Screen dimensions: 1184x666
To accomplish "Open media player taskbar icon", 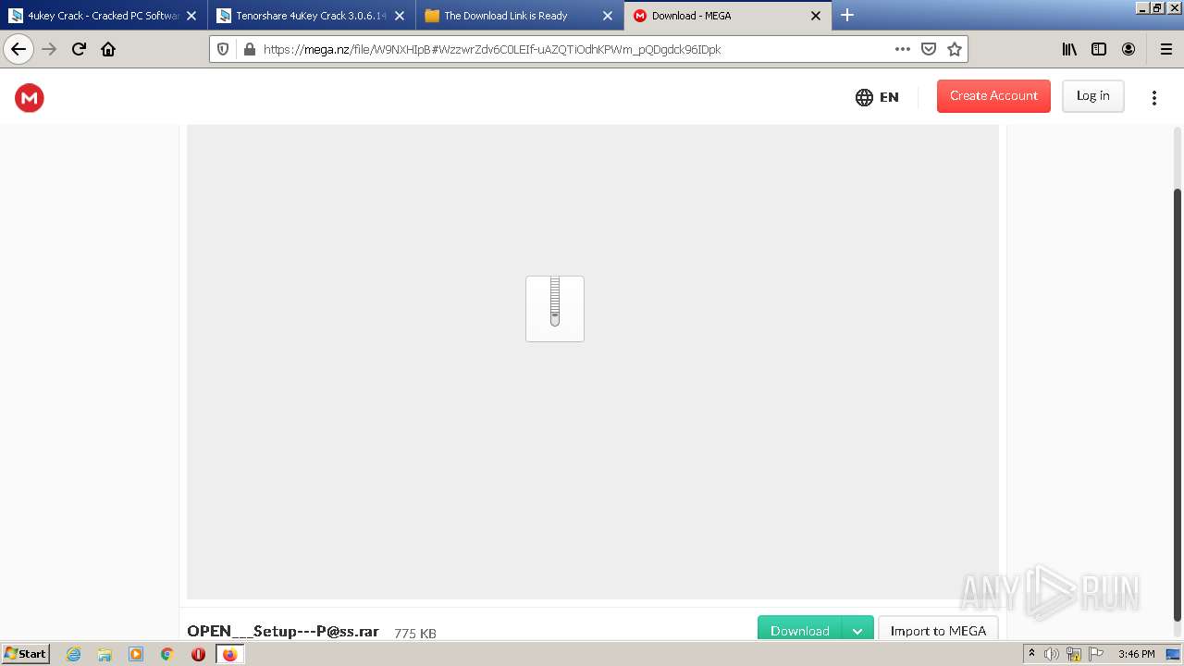I will pyautogui.click(x=136, y=654).
